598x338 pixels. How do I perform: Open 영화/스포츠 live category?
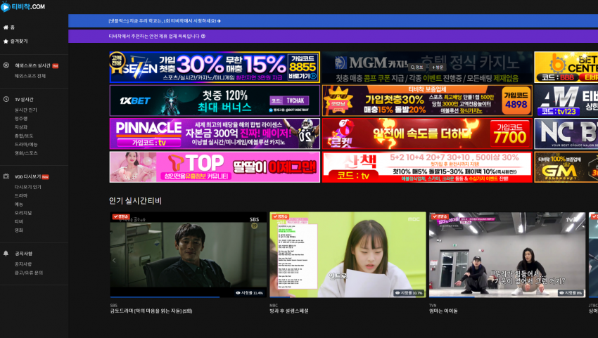pyautogui.click(x=26, y=152)
